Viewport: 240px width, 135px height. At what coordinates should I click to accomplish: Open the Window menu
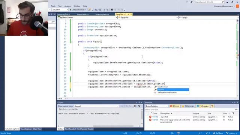coord(77,6)
